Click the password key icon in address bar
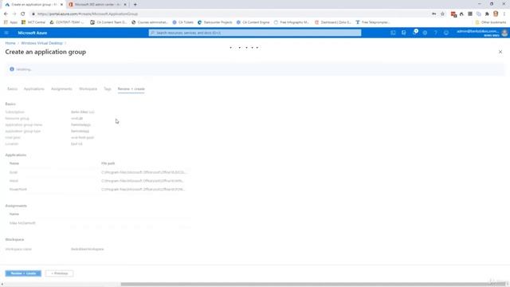This screenshot has width=510, height=287. pyautogui.click(x=433, y=14)
